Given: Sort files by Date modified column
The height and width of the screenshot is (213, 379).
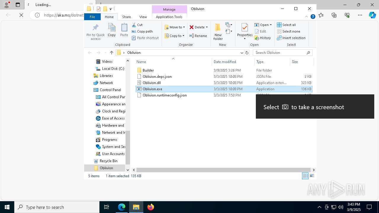Looking at the screenshot, I should pyautogui.click(x=233, y=62).
